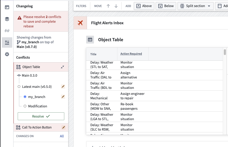Click widget icon beside Call To Action Button

pos(18,127)
